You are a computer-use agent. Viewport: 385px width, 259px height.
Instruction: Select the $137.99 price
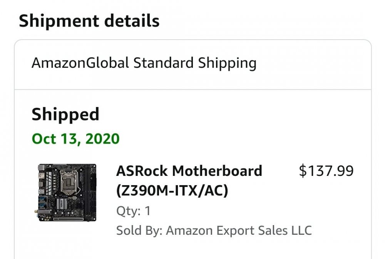(x=326, y=171)
